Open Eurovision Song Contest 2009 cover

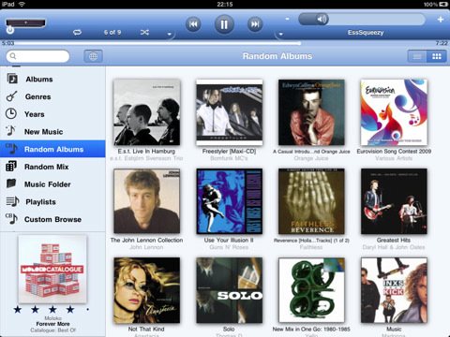(x=394, y=112)
